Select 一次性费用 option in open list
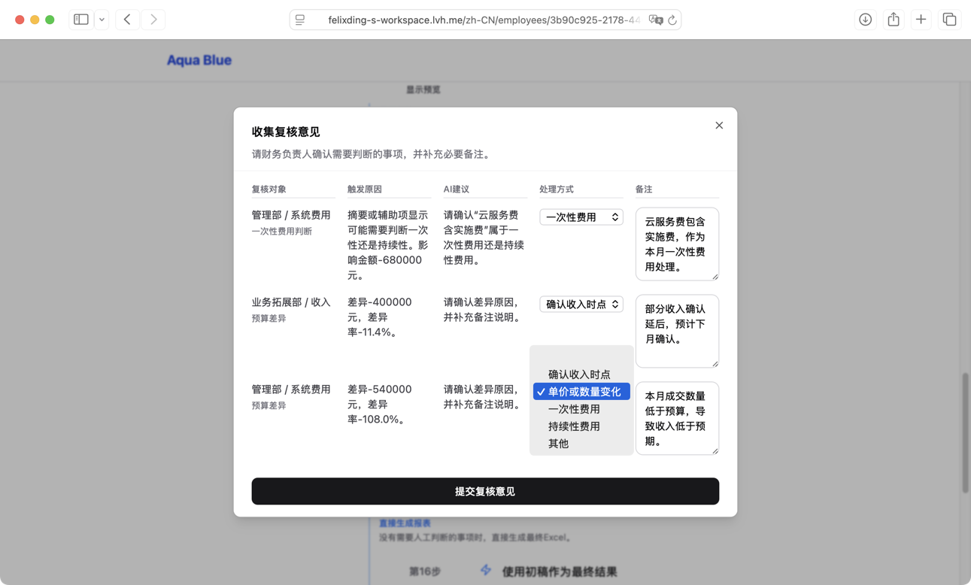 tap(581, 409)
